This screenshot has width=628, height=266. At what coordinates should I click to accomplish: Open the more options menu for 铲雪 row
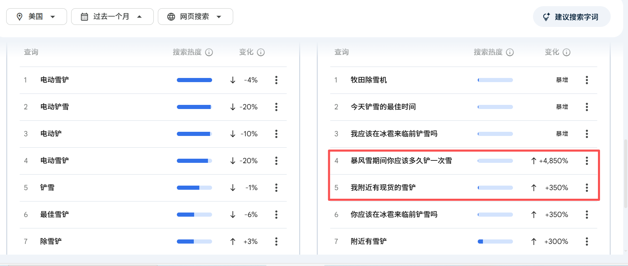click(x=276, y=188)
